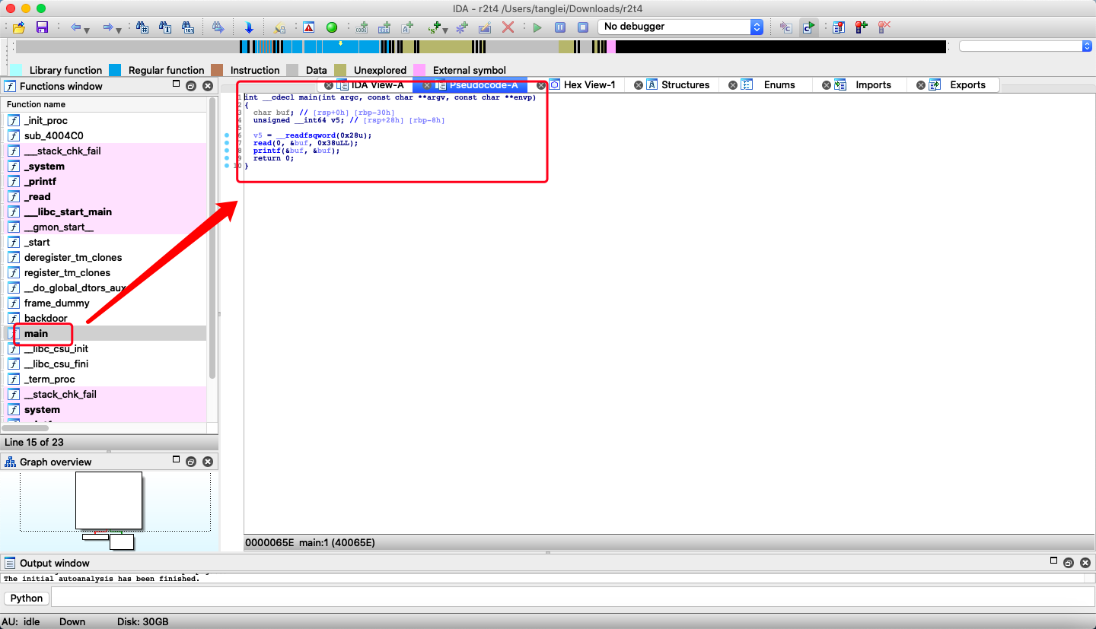
Task: Click the Python command input field
Action: [572, 598]
